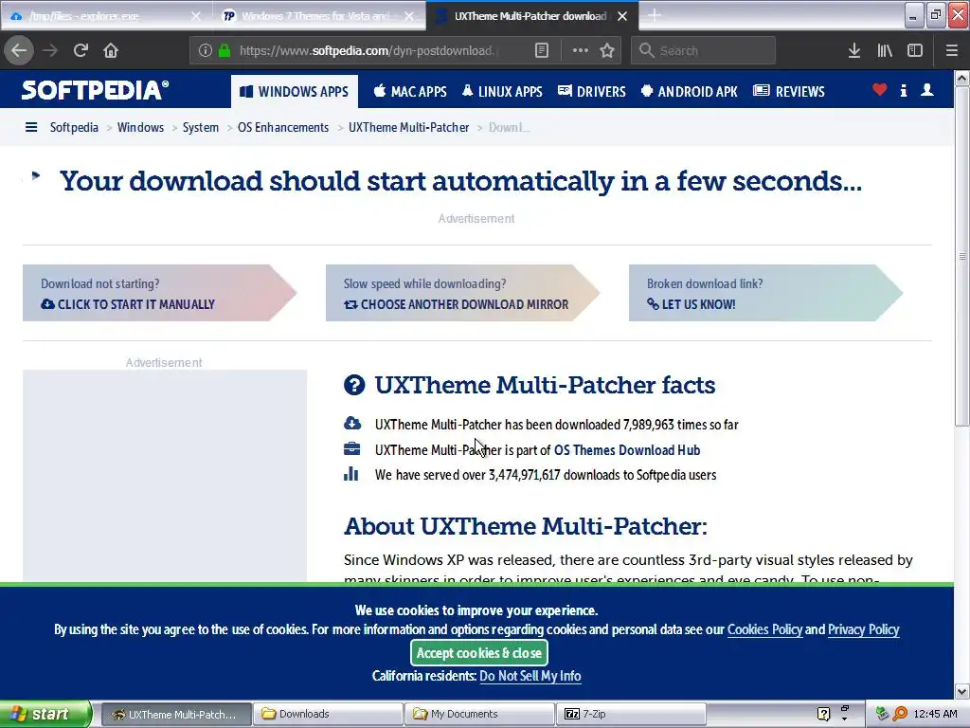Open the Privacy Policy link
Screen dimensions: 970x728
coord(864,629)
